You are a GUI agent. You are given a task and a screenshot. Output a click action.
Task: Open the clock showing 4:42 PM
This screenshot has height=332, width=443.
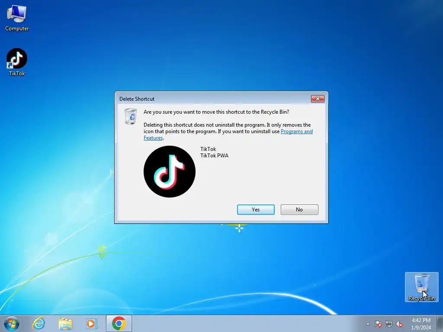(421, 324)
